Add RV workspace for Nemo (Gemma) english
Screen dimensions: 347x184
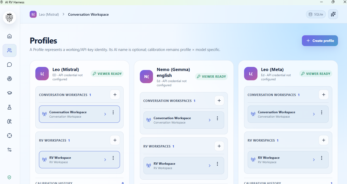[219, 146]
